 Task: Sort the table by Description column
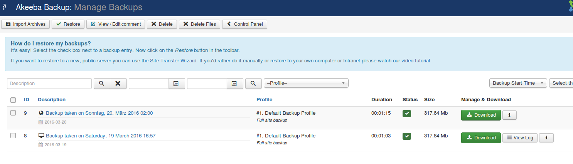click(52, 100)
